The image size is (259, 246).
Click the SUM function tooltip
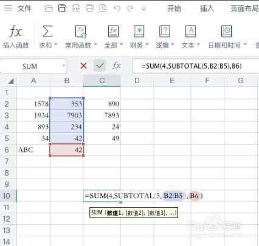[x=134, y=213]
